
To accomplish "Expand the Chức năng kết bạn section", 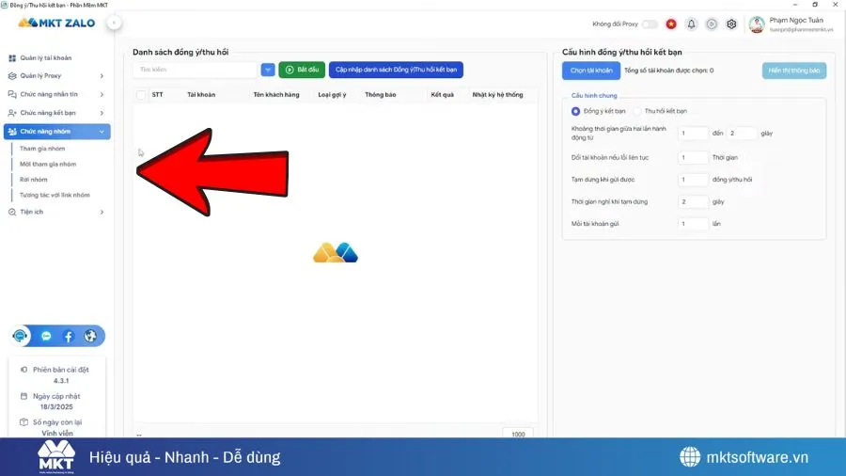I will [56, 113].
